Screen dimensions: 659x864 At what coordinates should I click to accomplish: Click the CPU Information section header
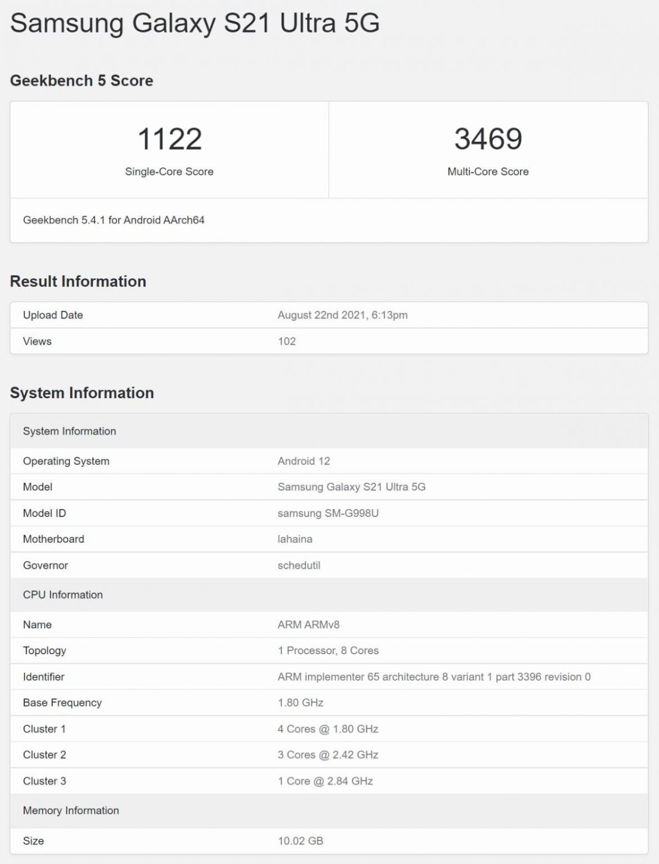coord(63,595)
